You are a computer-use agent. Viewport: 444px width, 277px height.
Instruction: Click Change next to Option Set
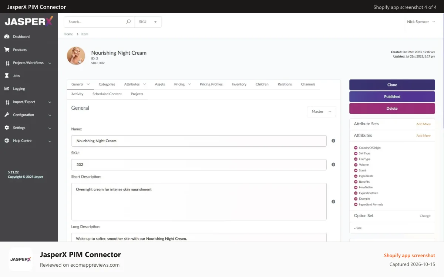click(425, 216)
